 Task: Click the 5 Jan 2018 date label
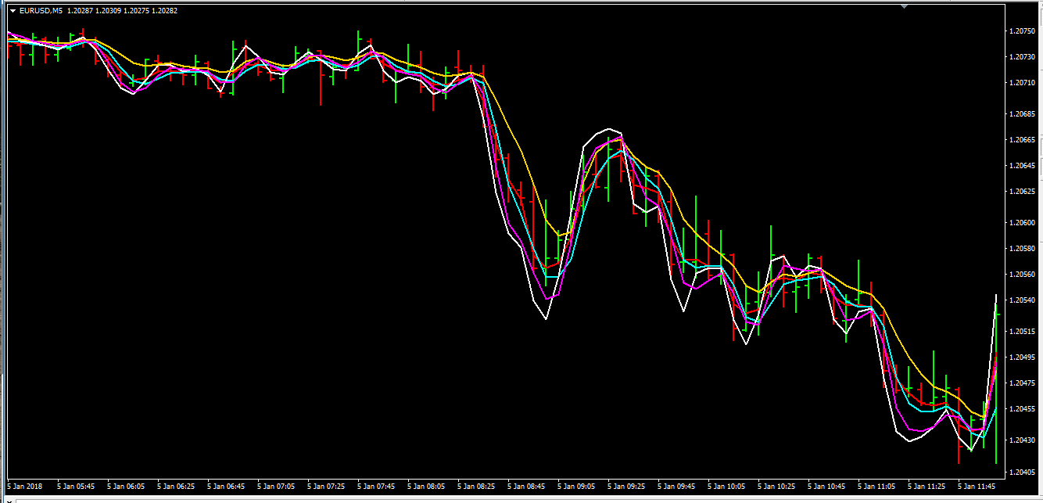[x=24, y=487]
